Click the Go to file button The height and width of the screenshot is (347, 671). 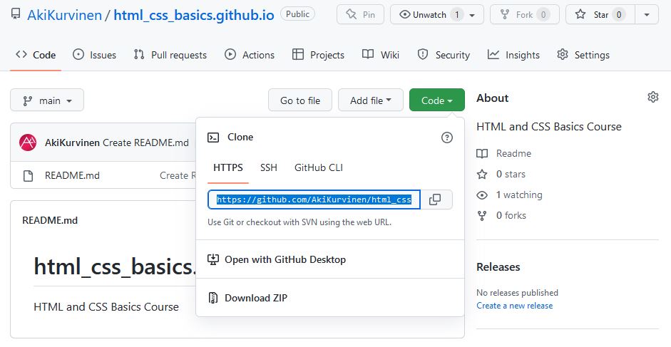300,100
